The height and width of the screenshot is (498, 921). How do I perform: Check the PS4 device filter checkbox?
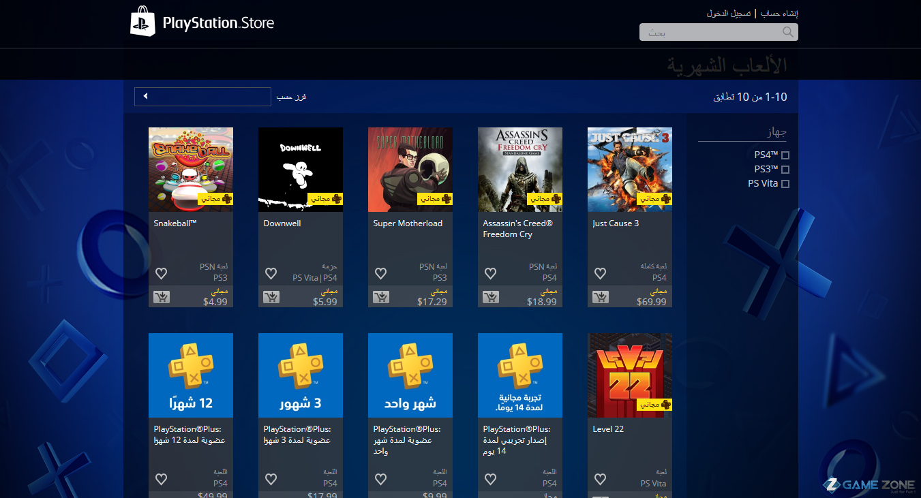click(x=785, y=155)
